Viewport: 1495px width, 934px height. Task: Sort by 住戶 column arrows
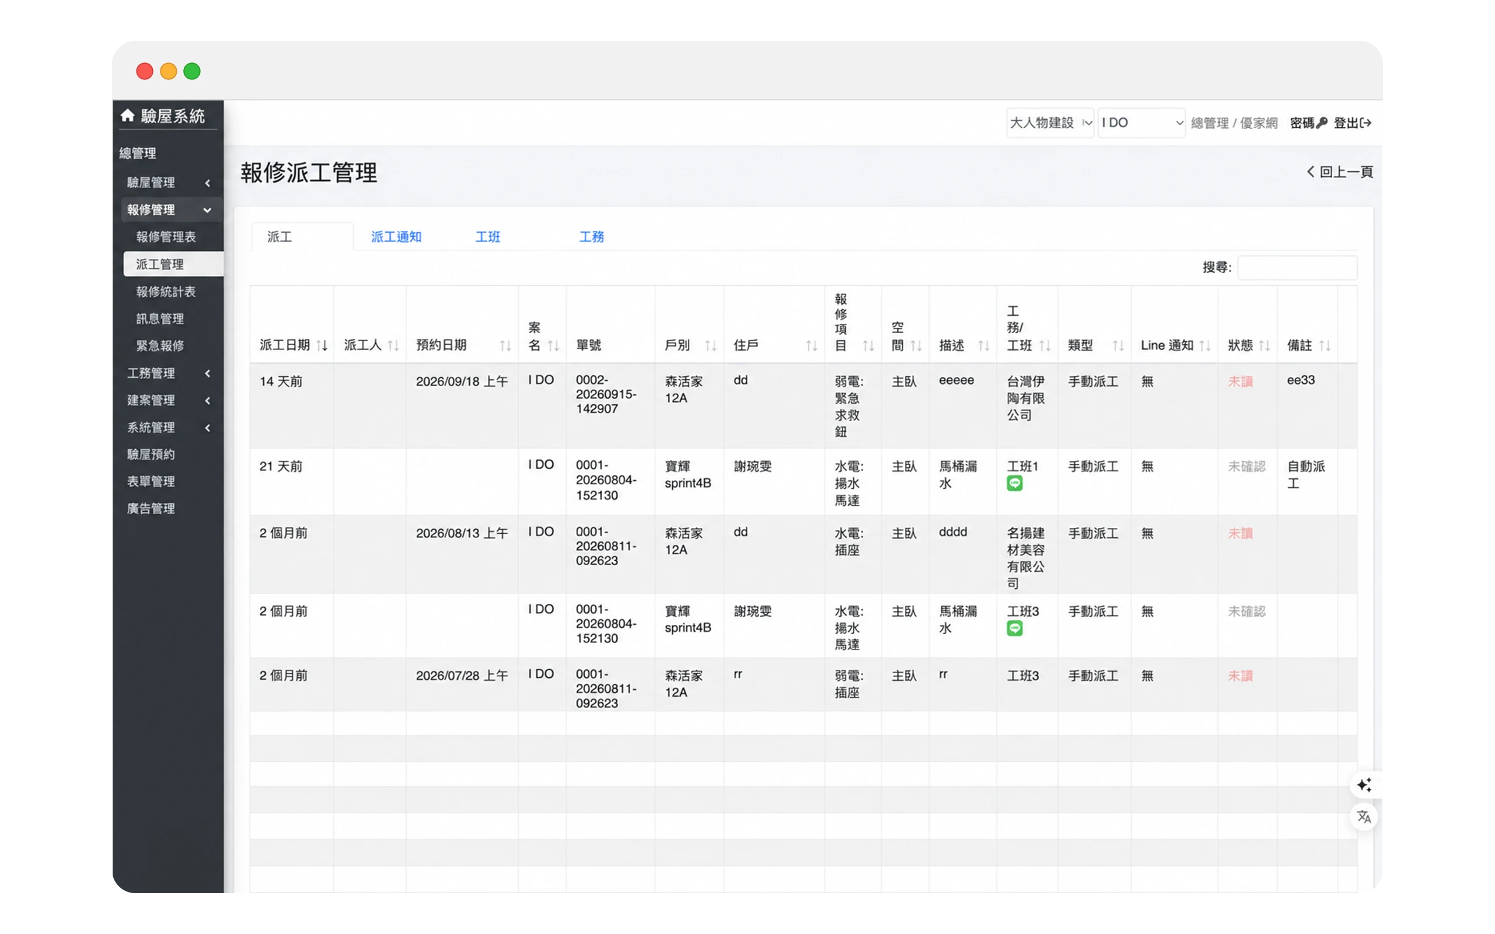[x=812, y=346]
